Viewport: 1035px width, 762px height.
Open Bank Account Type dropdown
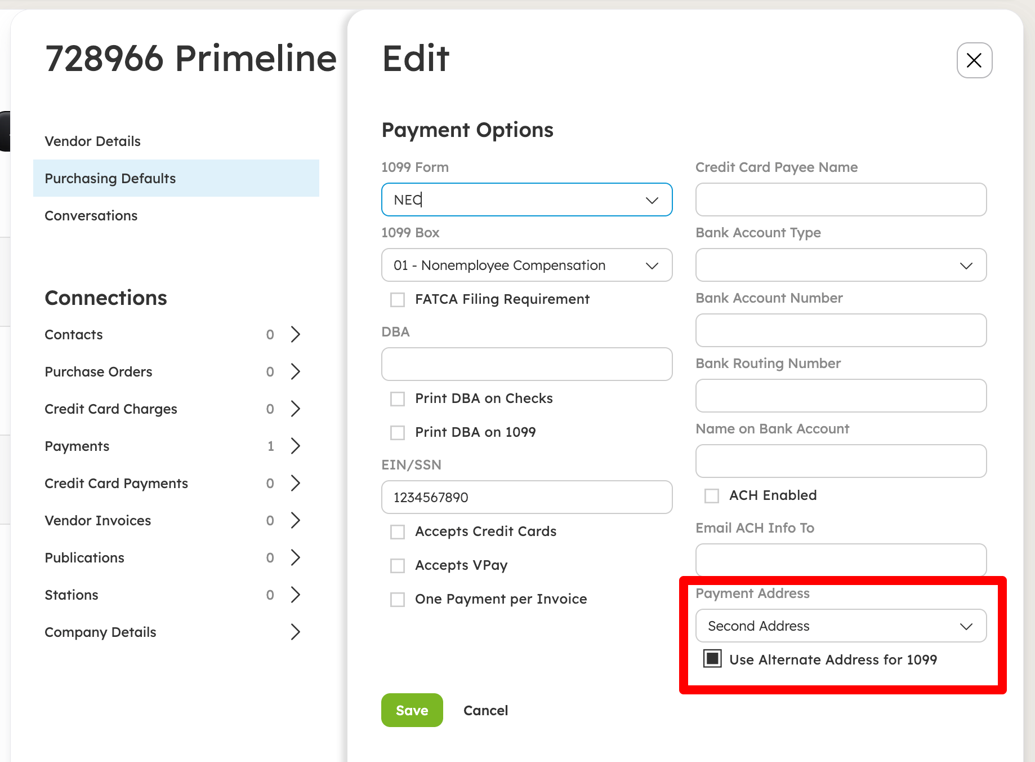coord(841,265)
